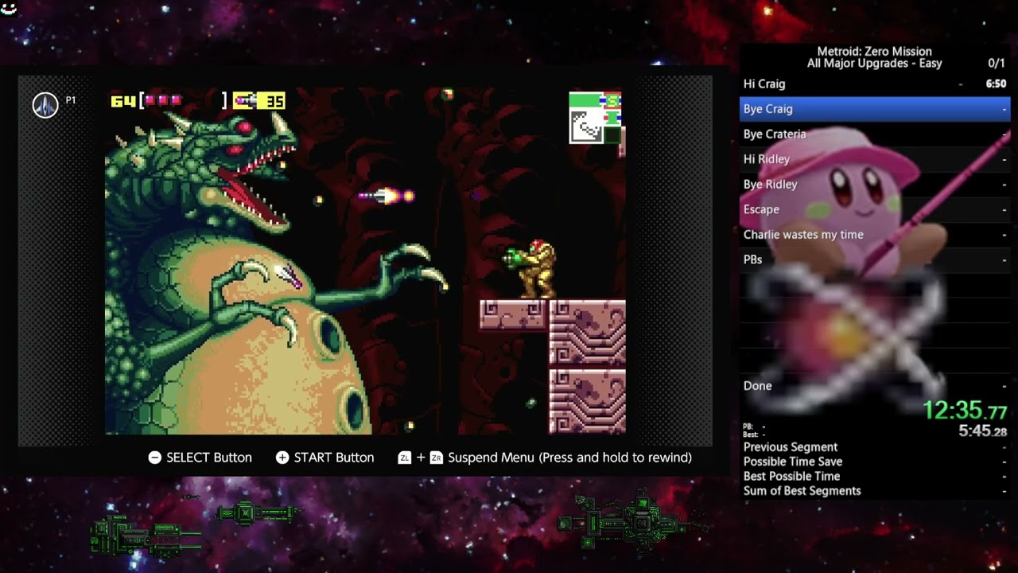Click the plus START Button icon

click(x=282, y=458)
